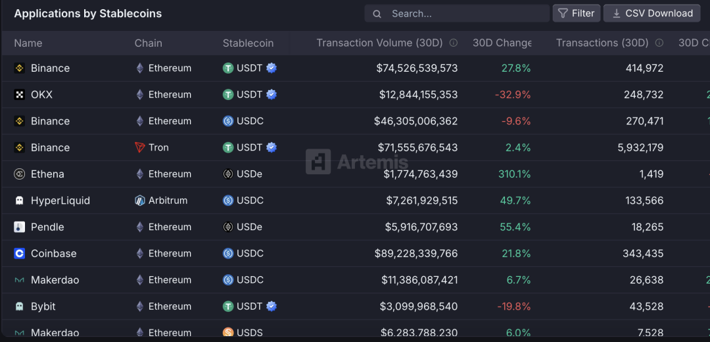Click the magnifier icon in search box

(x=377, y=13)
